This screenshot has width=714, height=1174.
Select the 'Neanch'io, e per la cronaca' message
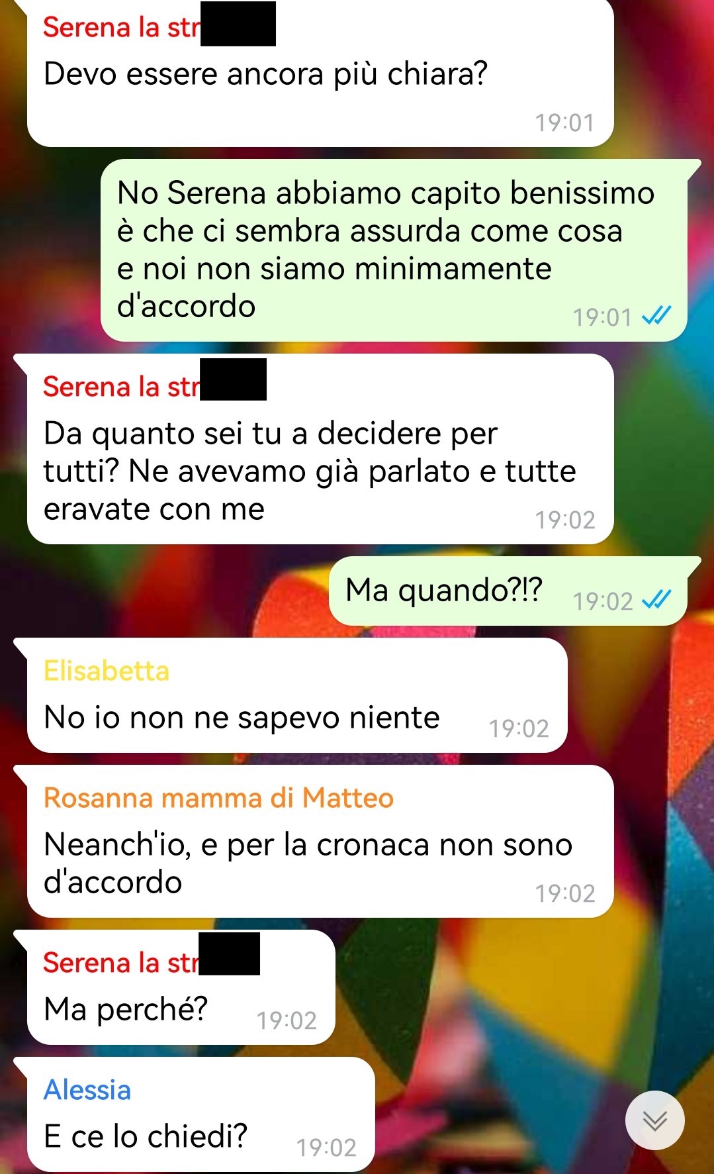coord(320,842)
